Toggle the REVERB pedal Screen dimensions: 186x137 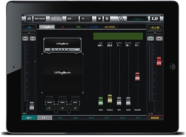click(50, 103)
